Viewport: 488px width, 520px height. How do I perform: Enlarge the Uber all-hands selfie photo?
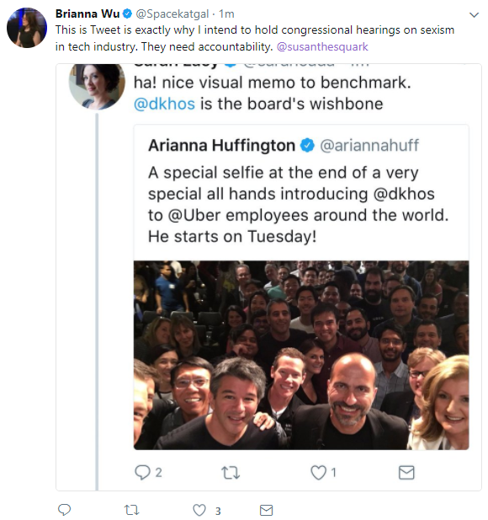301,355
